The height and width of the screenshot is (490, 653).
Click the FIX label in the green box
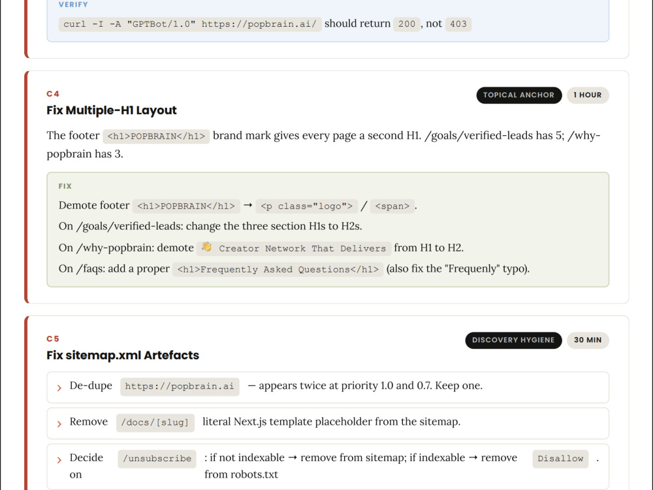point(65,186)
